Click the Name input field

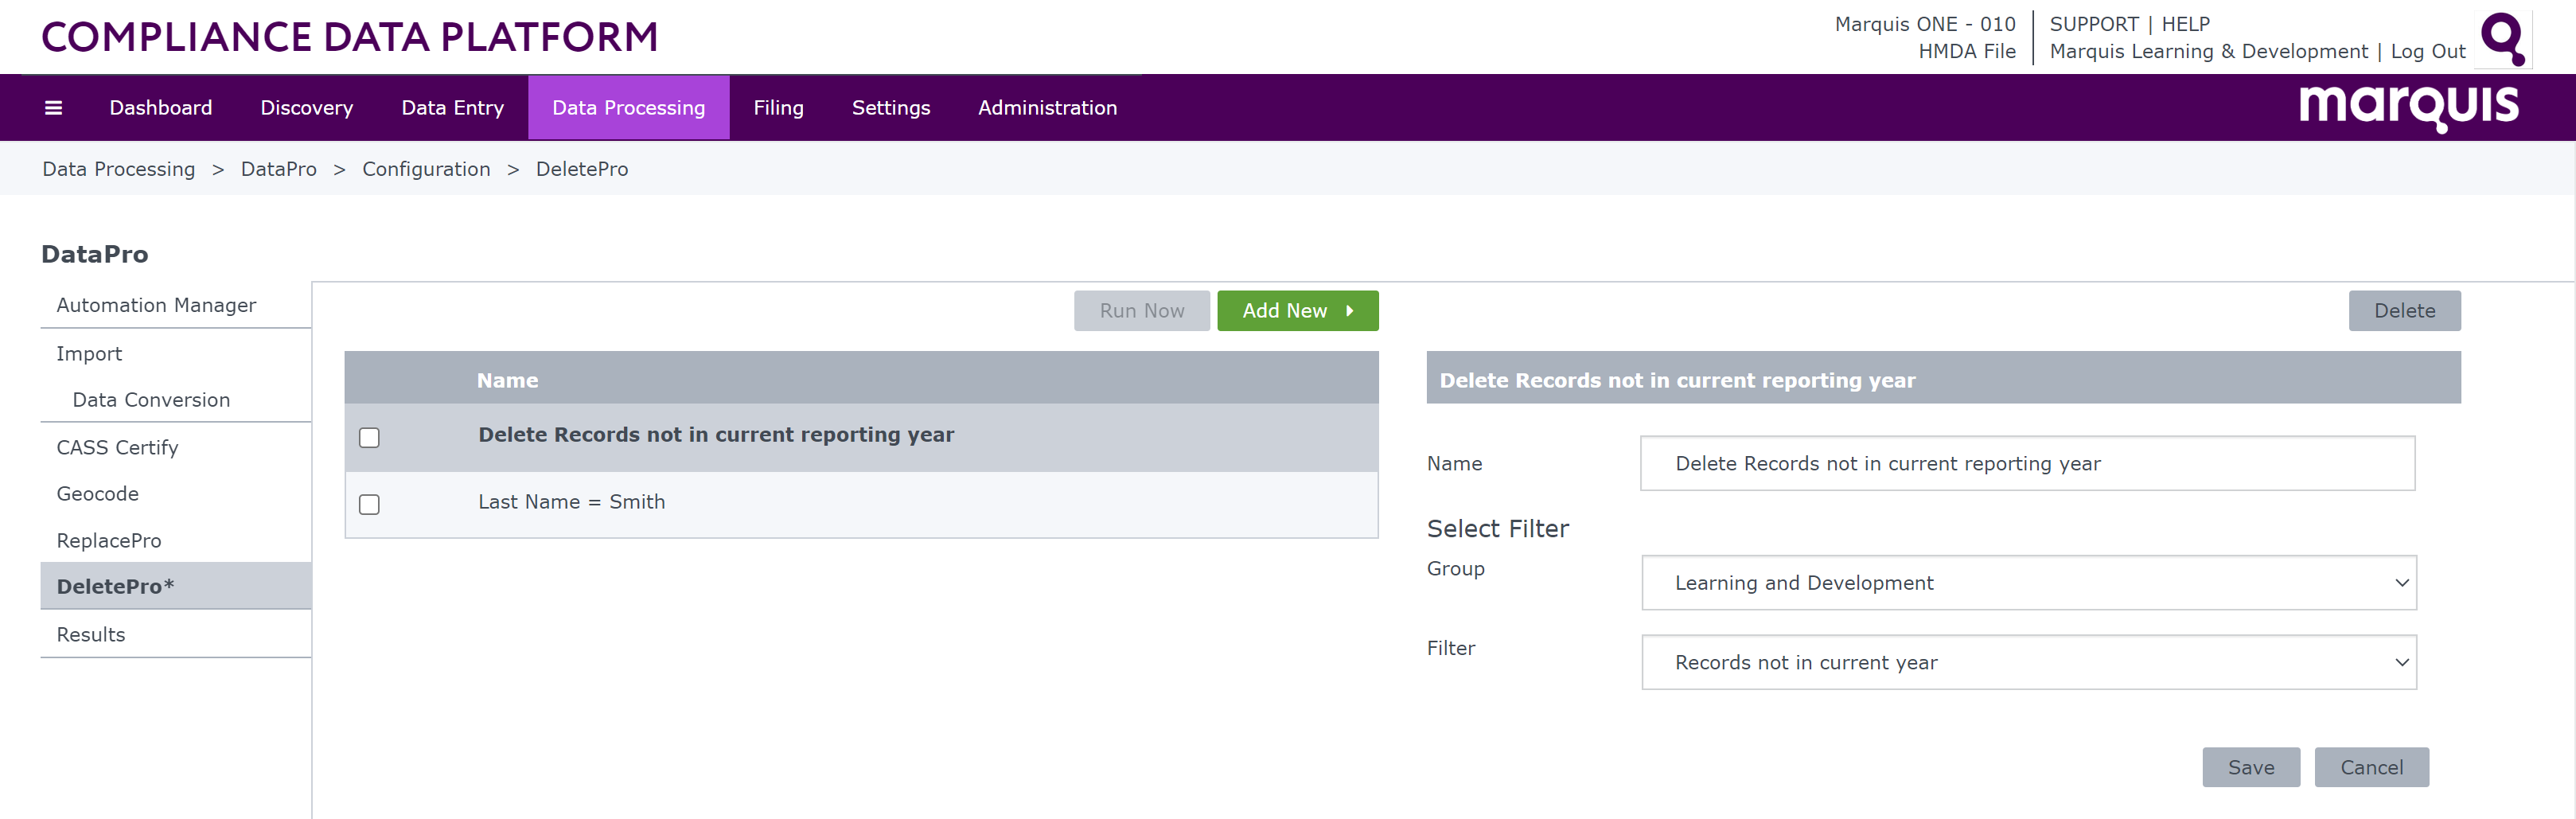coord(2027,463)
